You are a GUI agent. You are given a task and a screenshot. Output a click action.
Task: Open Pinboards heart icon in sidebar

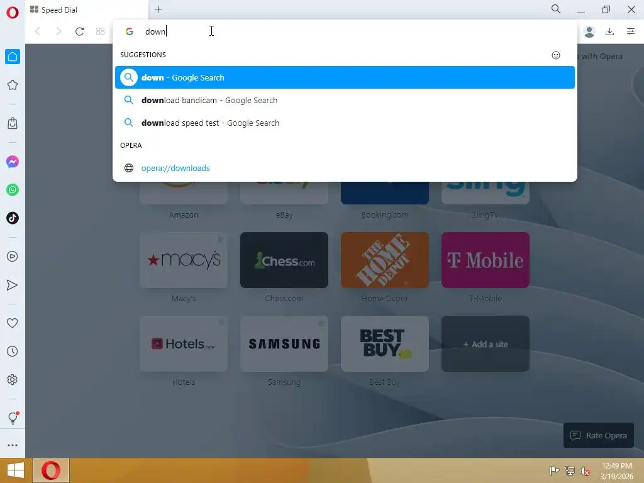pyautogui.click(x=13, y=323)
